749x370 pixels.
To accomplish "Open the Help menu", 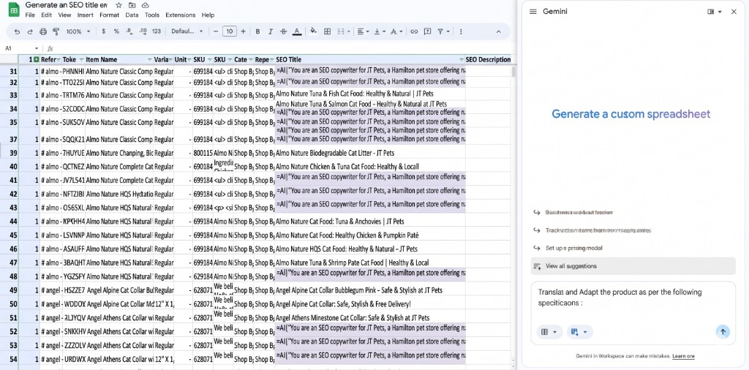I will point(208,15).
